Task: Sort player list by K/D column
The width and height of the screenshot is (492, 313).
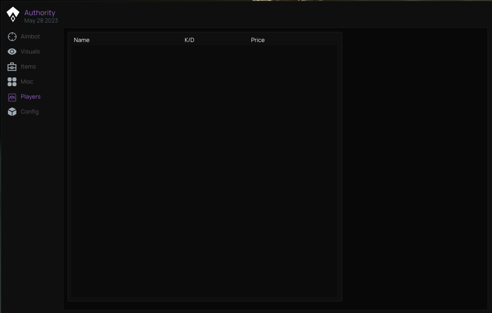Action: coord(189,40)
